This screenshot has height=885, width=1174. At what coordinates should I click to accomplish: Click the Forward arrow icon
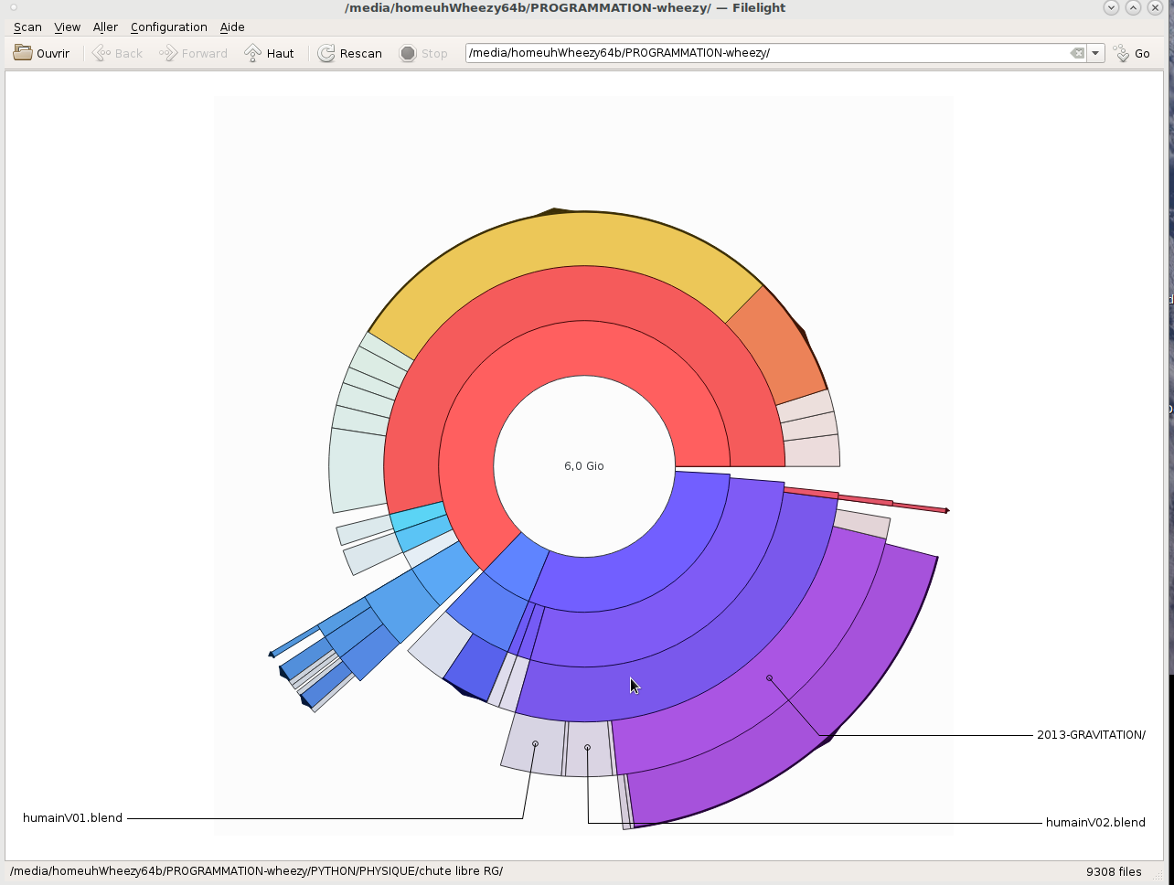(x=168, y=53)
